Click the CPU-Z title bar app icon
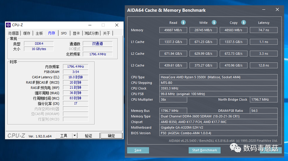 pyautogui.click(x=8, y=25)
